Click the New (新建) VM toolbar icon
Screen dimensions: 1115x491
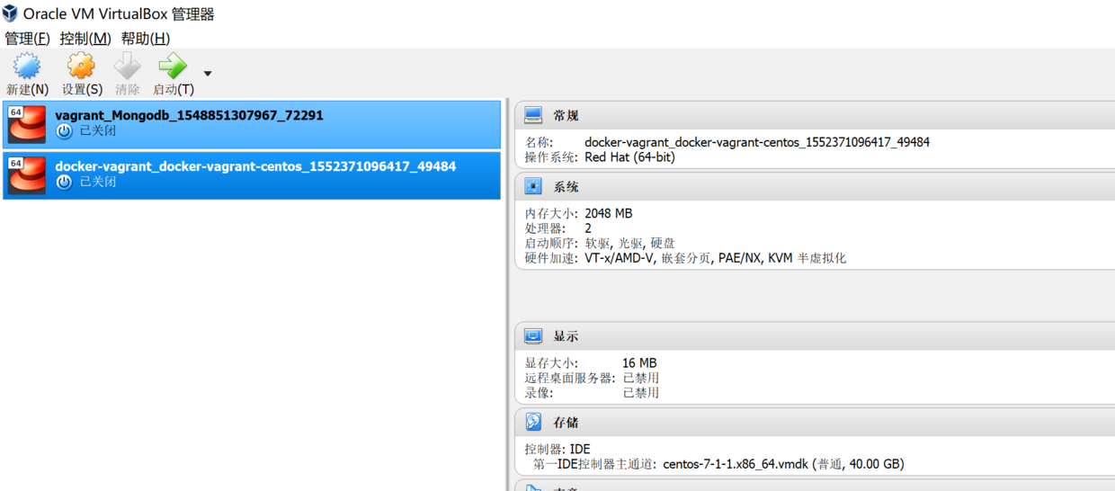(x=27, y=66)
